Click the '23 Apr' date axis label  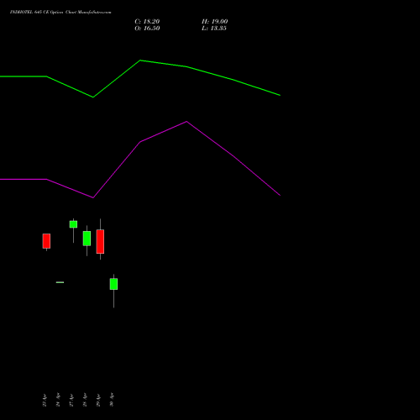pos(45,400)
